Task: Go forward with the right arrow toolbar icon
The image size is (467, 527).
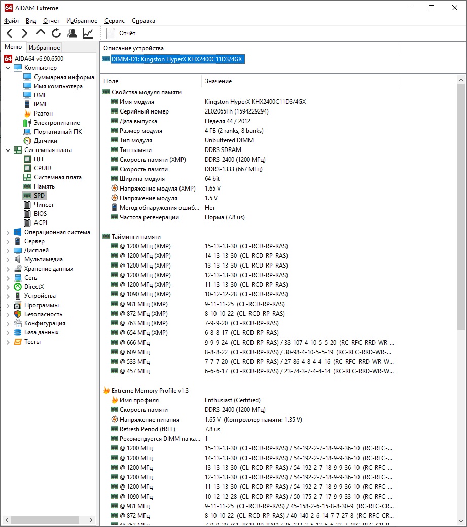Action: 24,33
